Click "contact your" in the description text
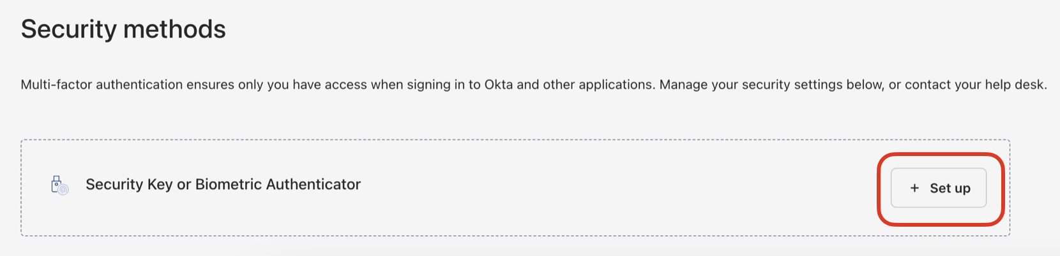 click(943, 85)
